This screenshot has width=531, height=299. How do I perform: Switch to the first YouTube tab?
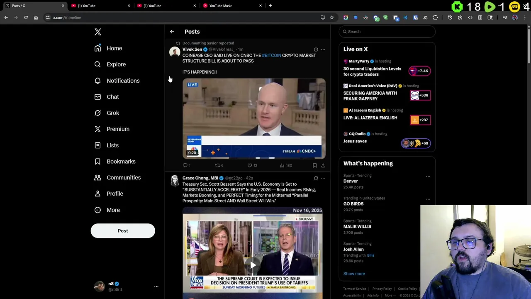tap(100, 5)
